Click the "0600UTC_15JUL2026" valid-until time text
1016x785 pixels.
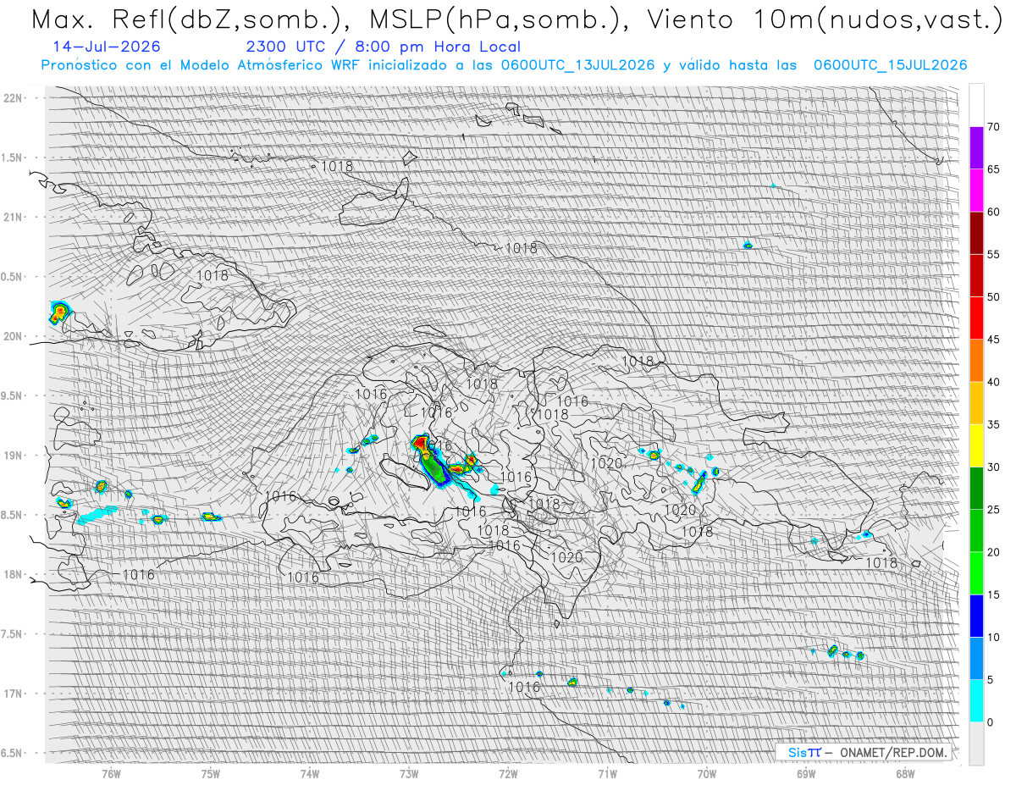[891, 65]
